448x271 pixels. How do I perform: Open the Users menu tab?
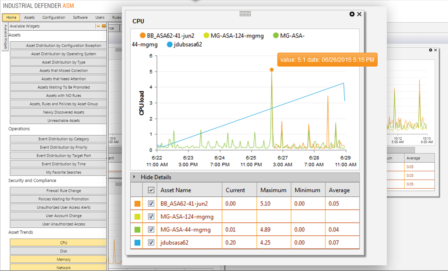[x=100, y=17]
